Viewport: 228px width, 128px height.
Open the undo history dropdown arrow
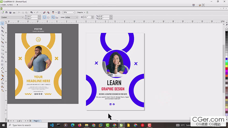pos(34,12)
